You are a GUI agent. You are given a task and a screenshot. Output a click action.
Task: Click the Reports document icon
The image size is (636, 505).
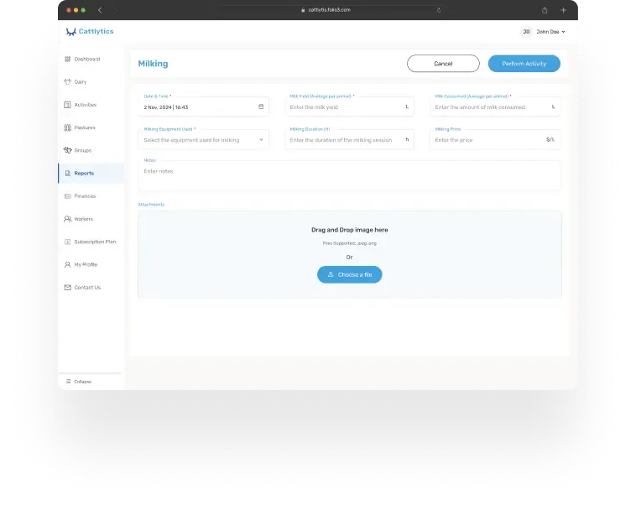pos(67,173)
